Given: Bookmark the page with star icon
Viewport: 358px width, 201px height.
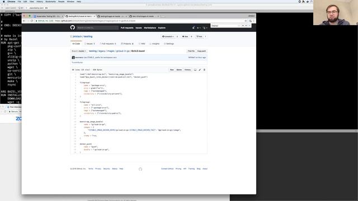Looking at the screenshot, I should (246, 21).
